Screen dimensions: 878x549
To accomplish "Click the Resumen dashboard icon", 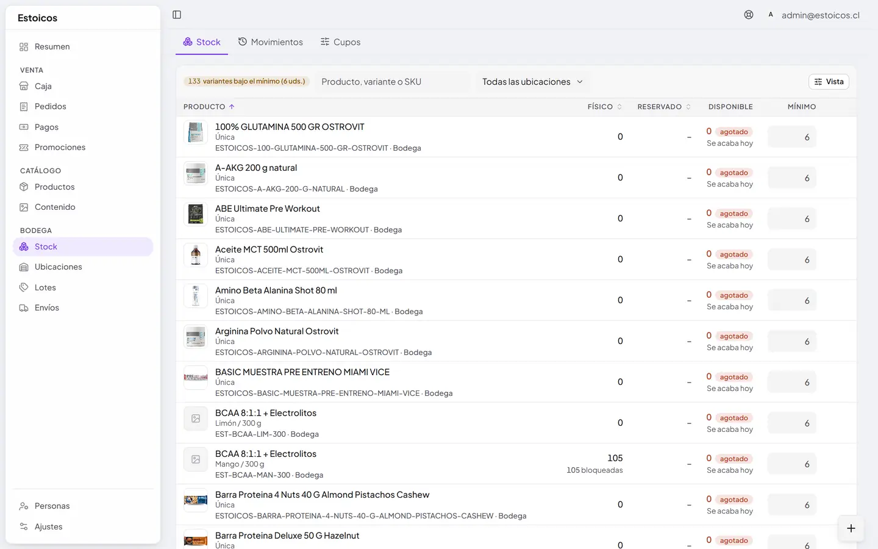I will pos(24,47).
